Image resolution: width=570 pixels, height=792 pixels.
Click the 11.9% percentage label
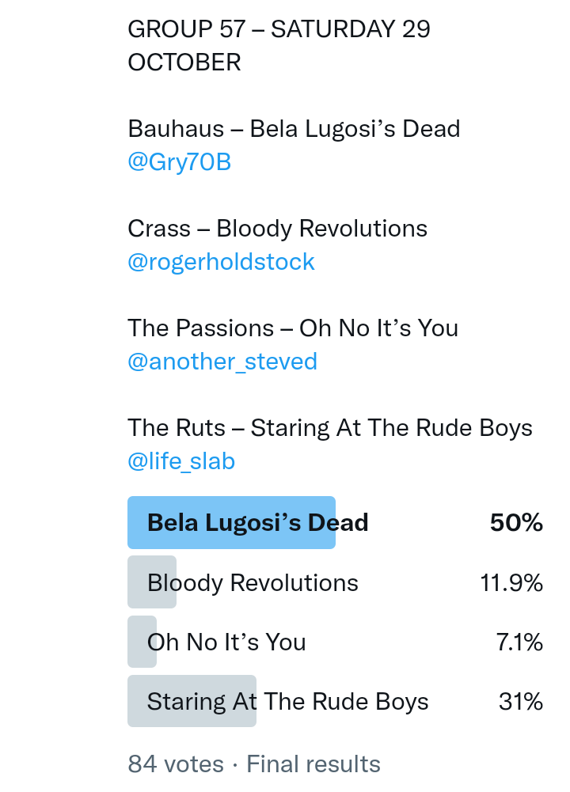coord(511,583)
